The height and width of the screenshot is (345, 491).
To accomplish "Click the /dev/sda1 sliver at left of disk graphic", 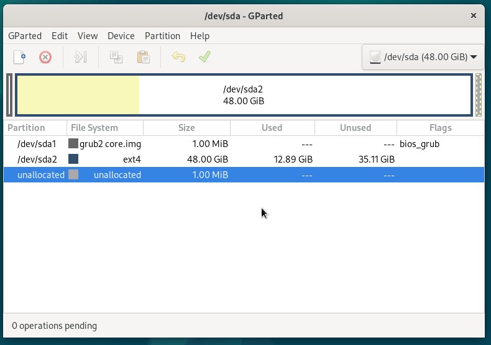I will [9, 95].
